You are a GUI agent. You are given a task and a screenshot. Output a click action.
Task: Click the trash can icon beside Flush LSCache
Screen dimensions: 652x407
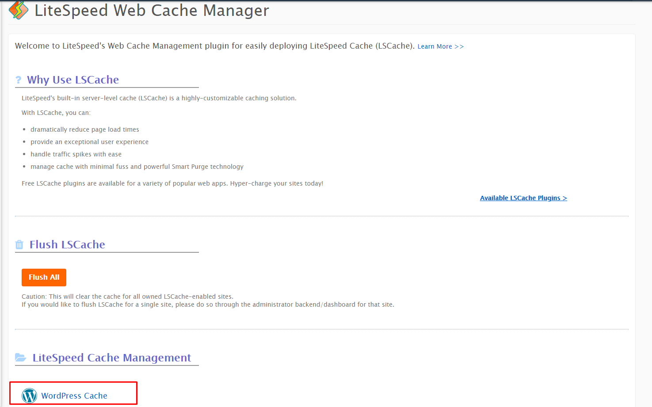(x=19, y=244)
